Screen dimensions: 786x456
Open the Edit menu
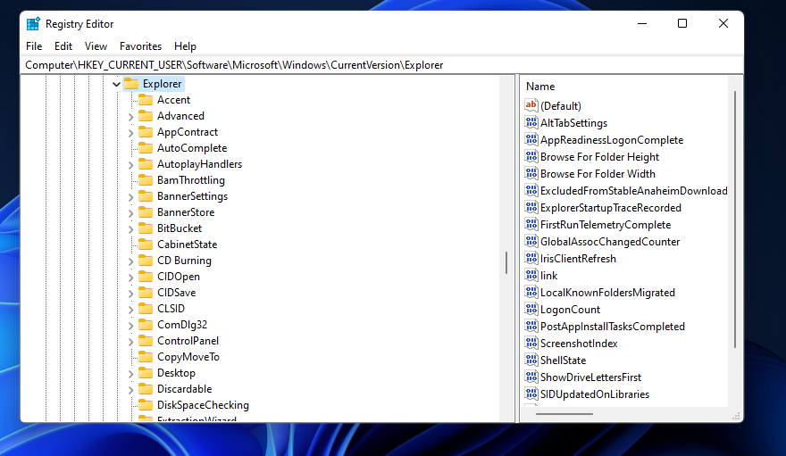click(63, 46)
